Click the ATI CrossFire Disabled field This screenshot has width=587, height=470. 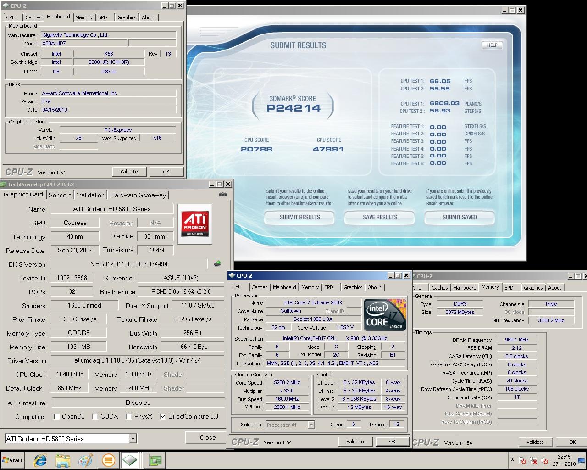coord(138,403)
